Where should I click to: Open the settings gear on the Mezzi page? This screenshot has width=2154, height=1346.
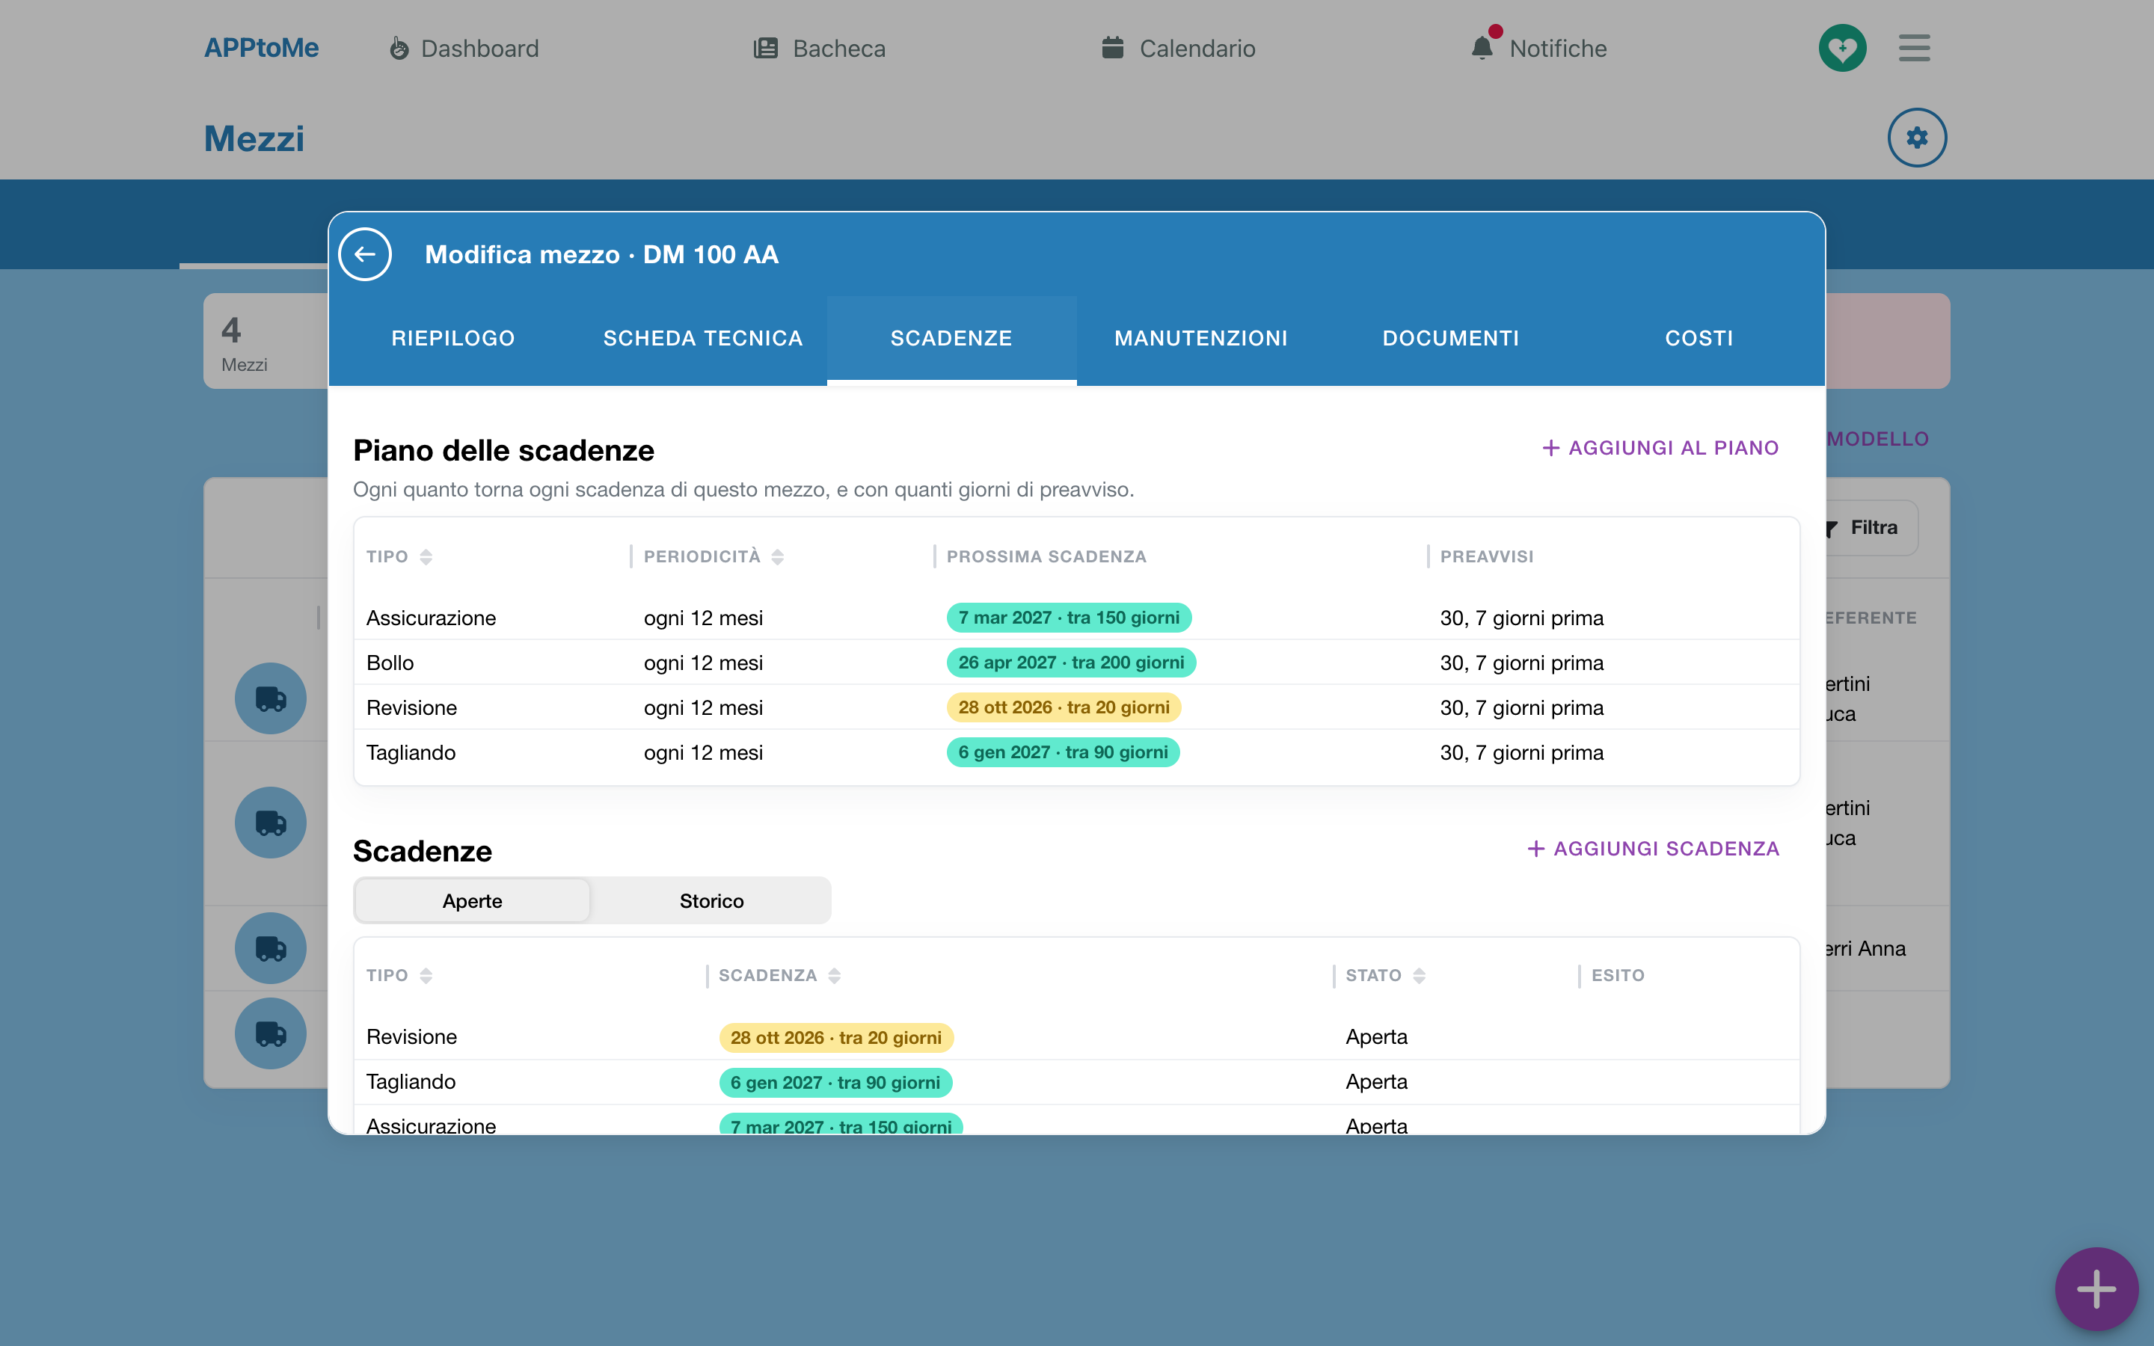point(1917,138)
